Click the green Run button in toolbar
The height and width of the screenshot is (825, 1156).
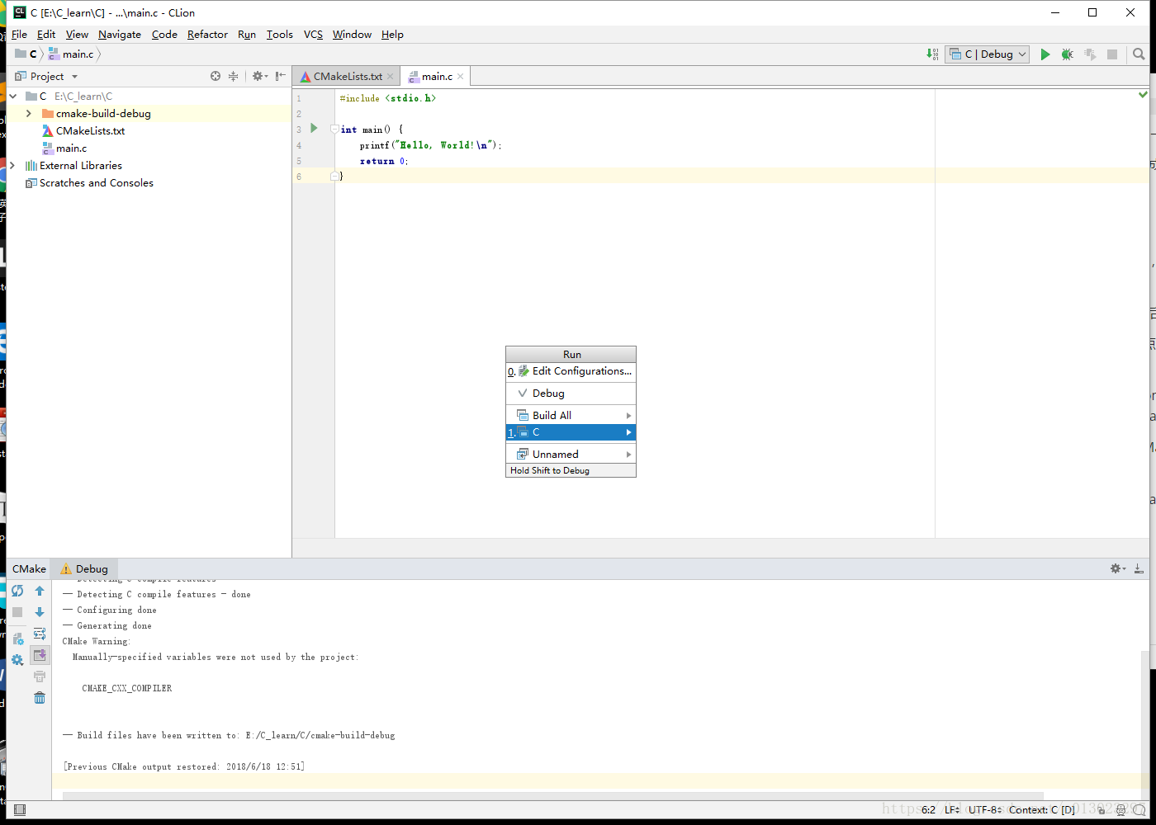pos(1045,54)
